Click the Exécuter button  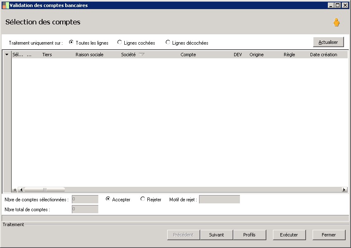[289, 235]
